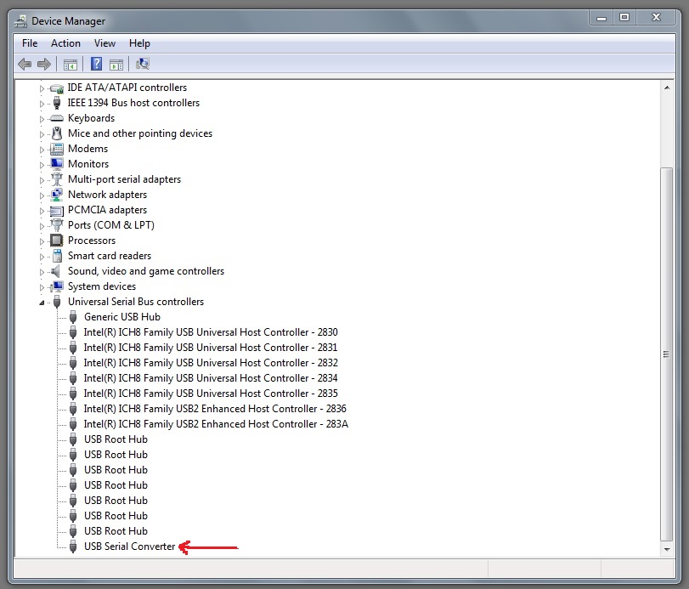This screenshot has width=689, height=589.
Task: Expand the Keyboards category
Action: pos(42,119)
